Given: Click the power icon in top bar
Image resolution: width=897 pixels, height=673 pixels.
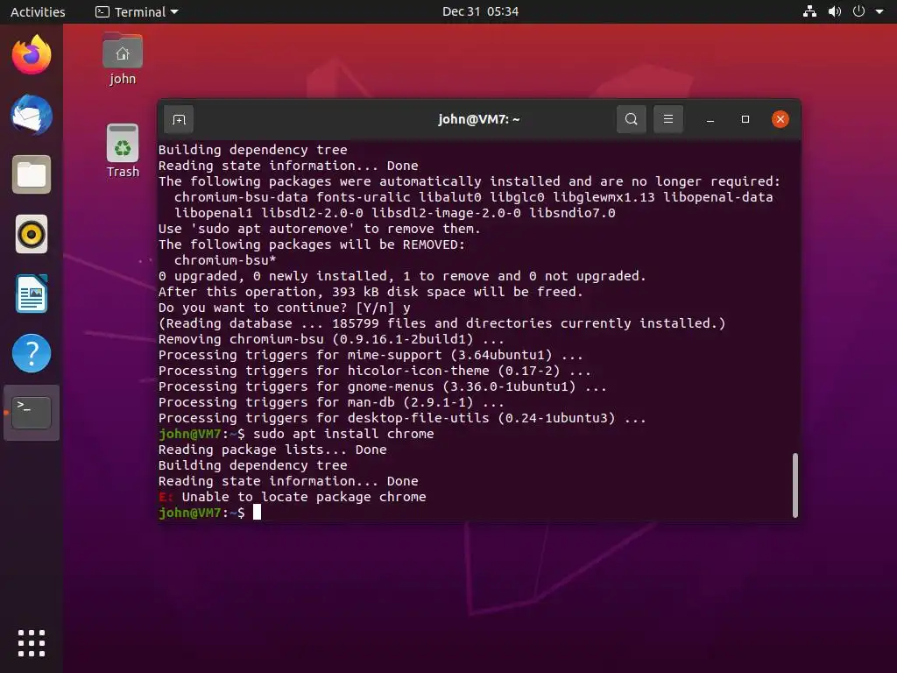Looking at the screenshot, I should 858,11.
